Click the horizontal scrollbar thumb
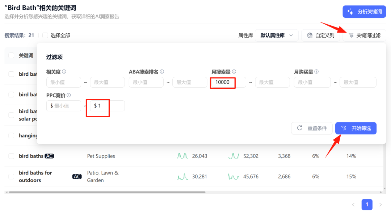 point(107,192)
